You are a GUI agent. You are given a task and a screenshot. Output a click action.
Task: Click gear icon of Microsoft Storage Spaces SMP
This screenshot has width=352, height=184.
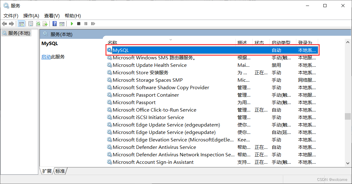[x=109, y=80]
